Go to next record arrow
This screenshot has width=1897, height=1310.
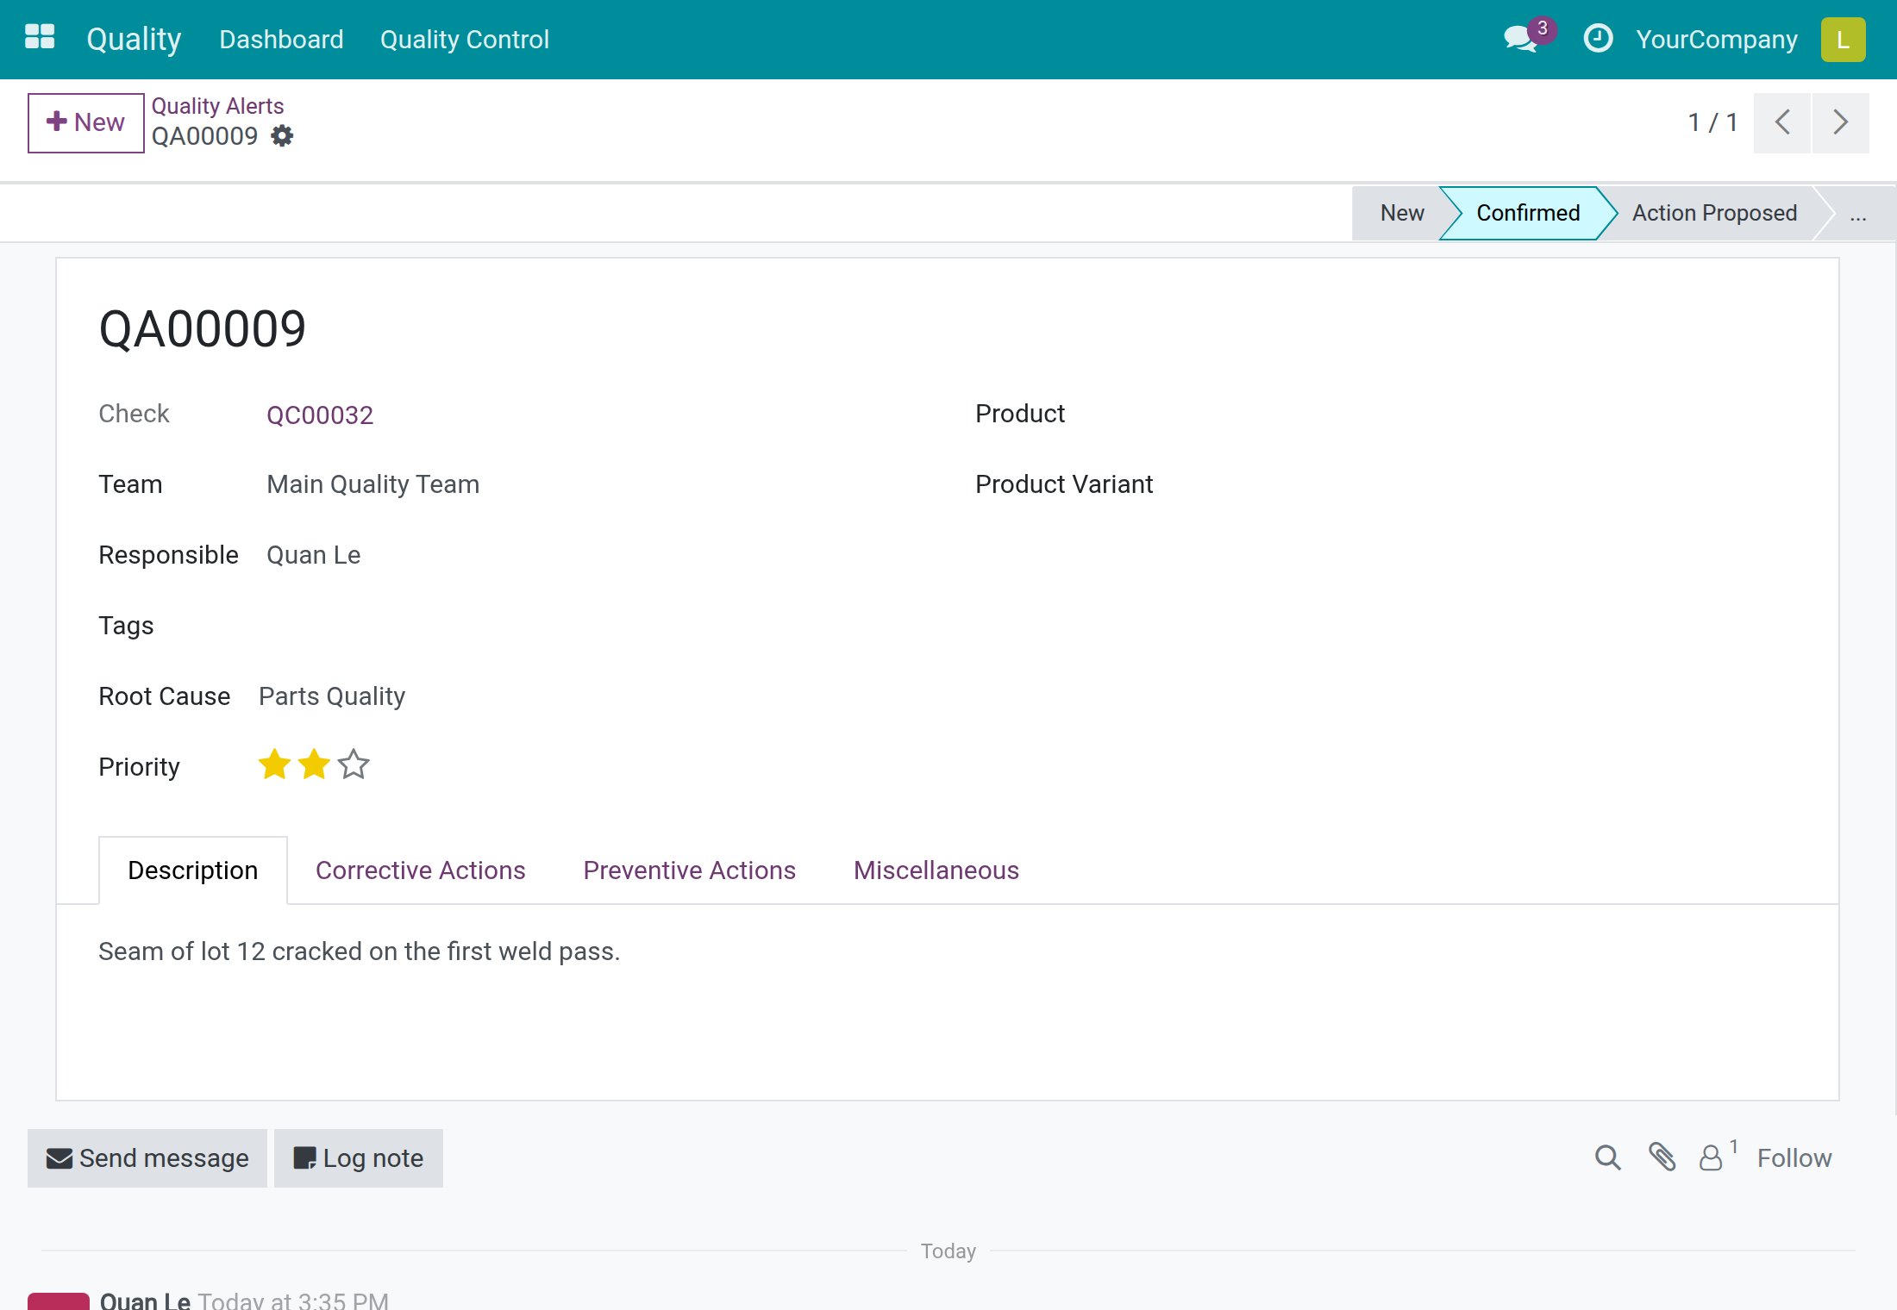pyautogui.click(x=1840, y=122)
